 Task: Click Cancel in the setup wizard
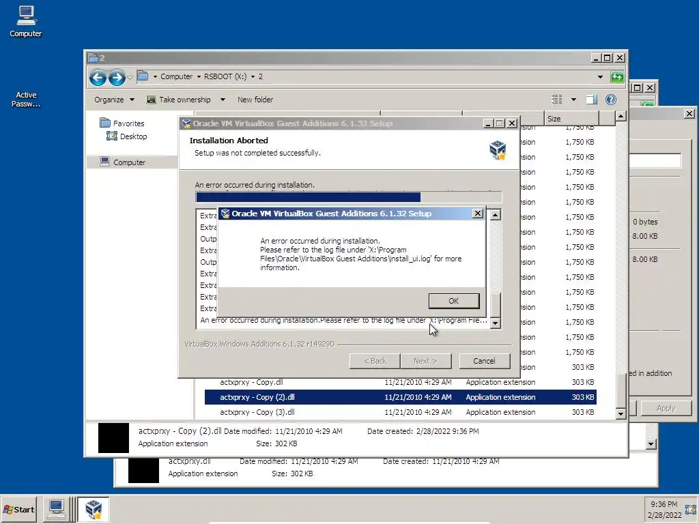pyautogui.click(x=484, y=361)
